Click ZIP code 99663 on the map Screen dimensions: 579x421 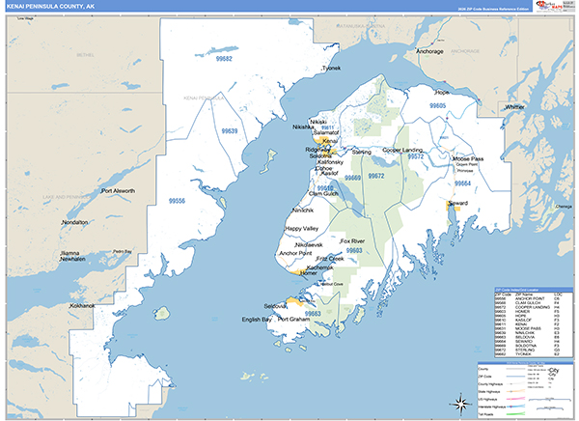click(313, 314)
